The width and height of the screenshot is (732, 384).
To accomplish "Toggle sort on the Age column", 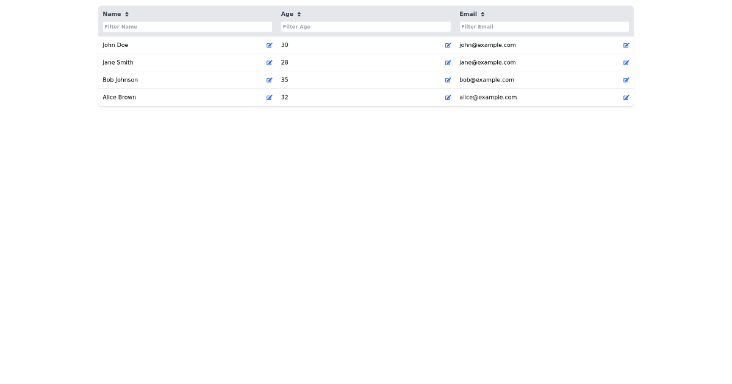I will [x=299, y=14].
